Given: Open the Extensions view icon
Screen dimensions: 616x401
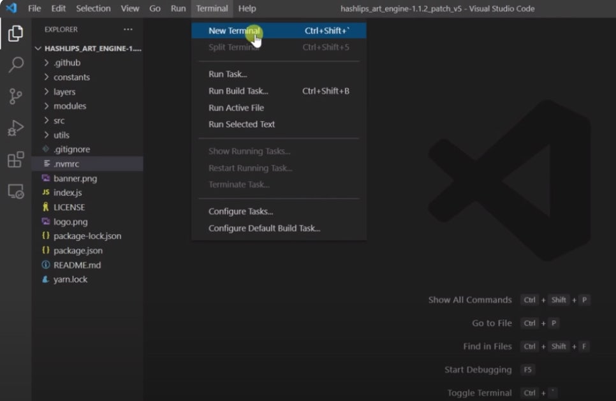Looking at the screenshot, I should 15,159.
